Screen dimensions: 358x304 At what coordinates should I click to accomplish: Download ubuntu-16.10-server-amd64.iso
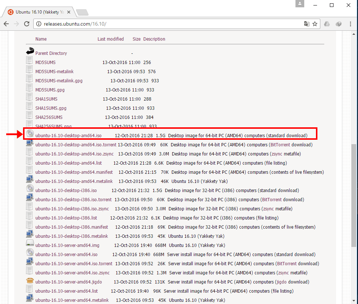tap(67, 255)
